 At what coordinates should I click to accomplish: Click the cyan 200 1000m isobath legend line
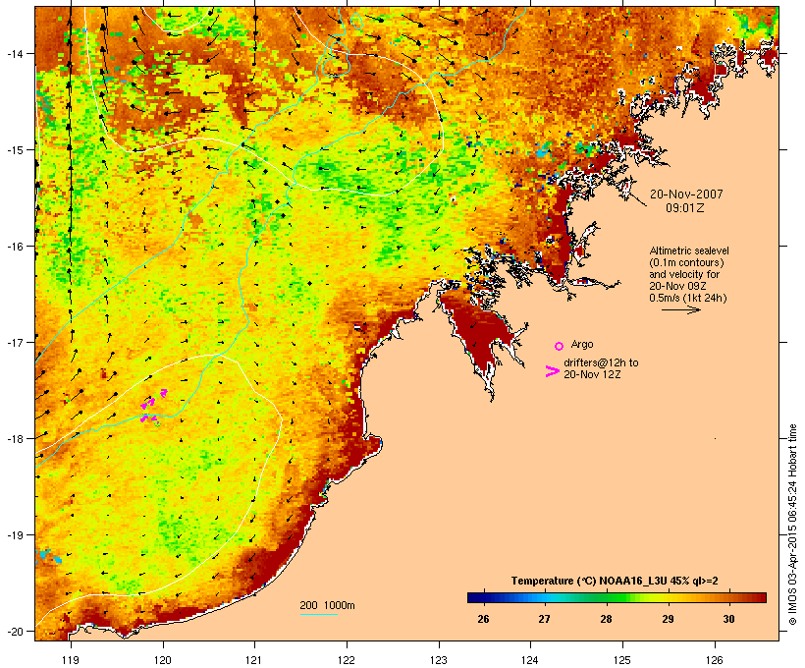[319, 614]
